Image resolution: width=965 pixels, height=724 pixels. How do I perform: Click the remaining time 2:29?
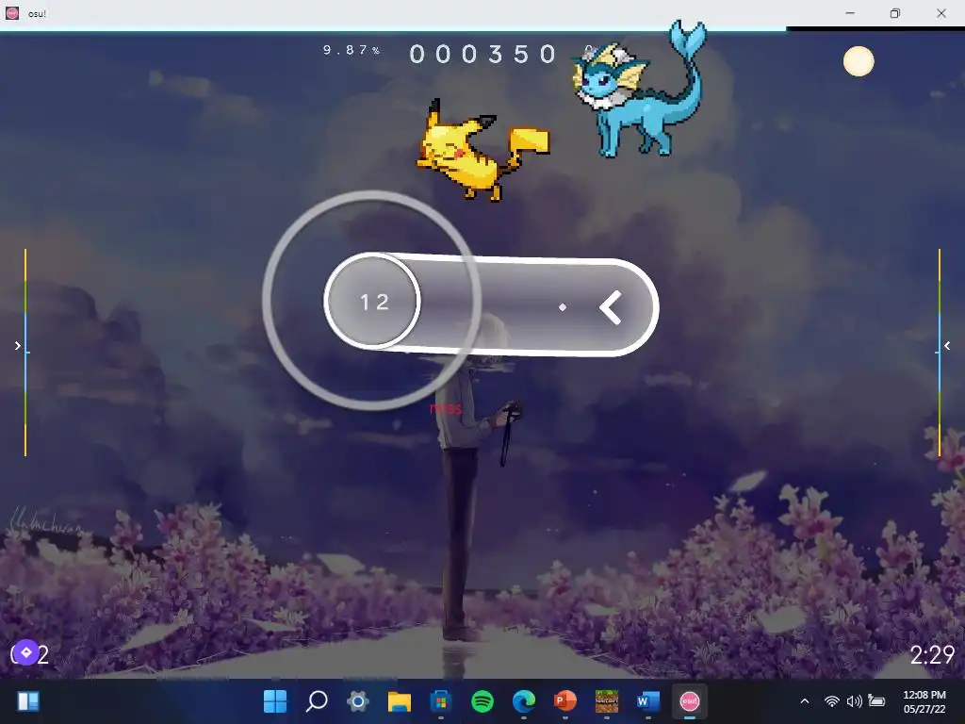[932, 654]
